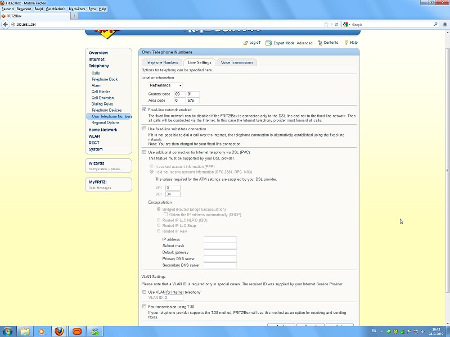Go to Overview in the sidebar
450x337 pixels.
98,53
